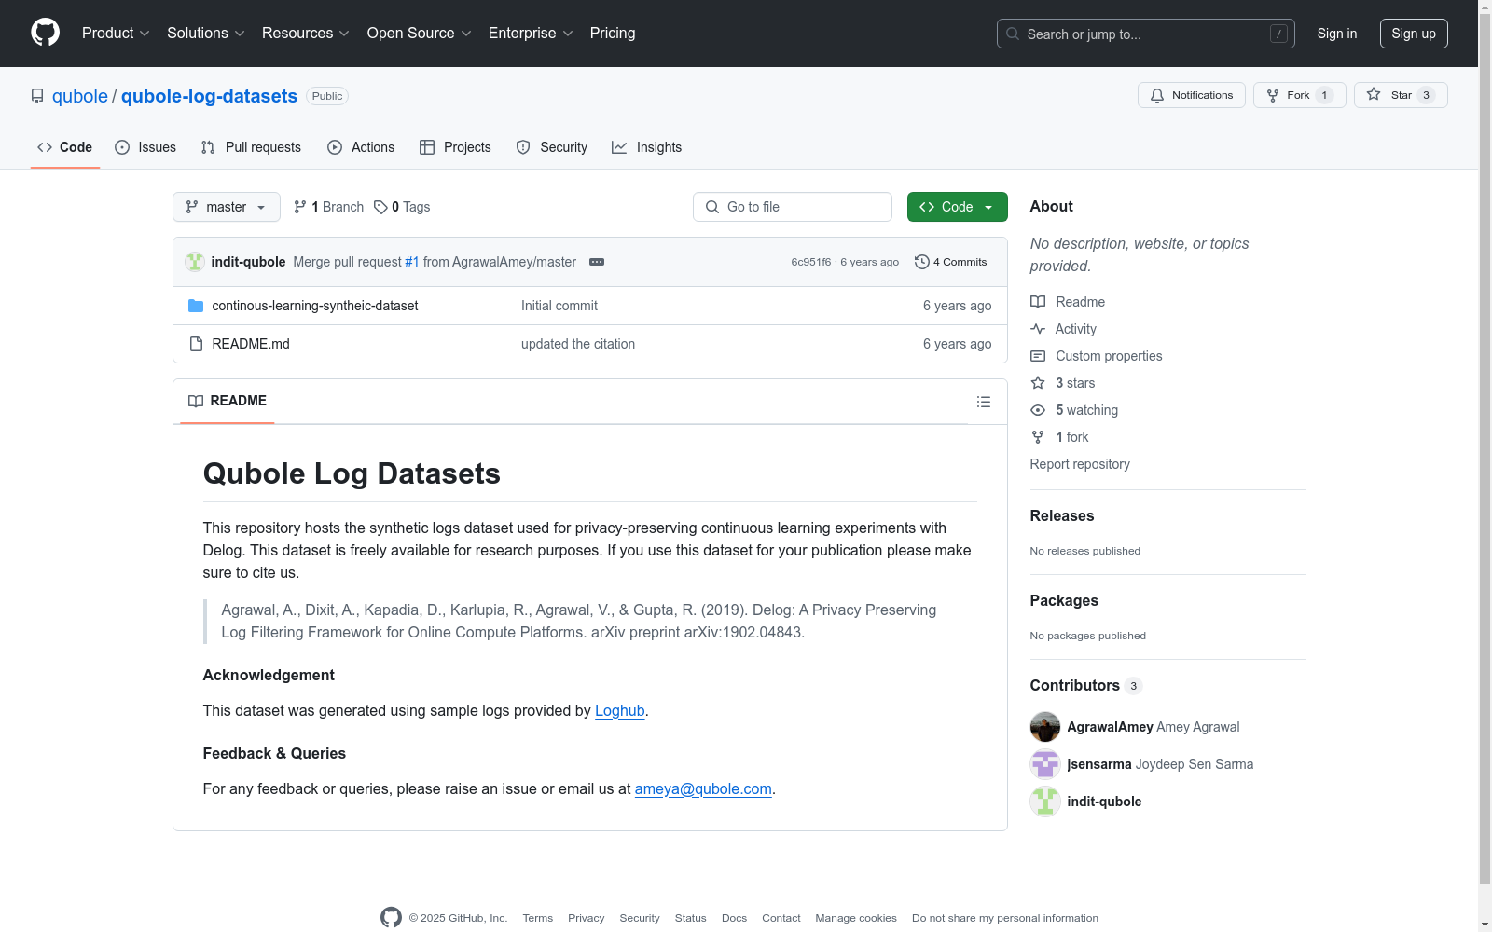Switch to the Pull requests tab
Screen dimensions: 1492x932
251,147
